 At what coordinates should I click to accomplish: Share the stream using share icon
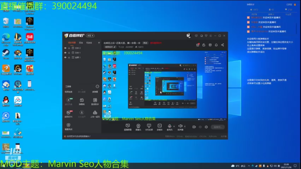coord(222,45)
